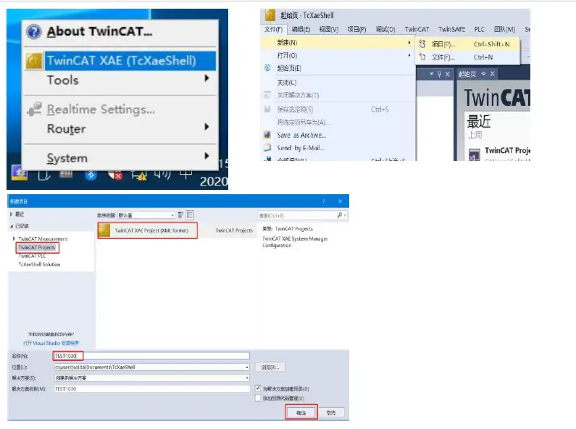Toggle the create directory for solution checkbox
576x429 pixels.
point(258,388)
